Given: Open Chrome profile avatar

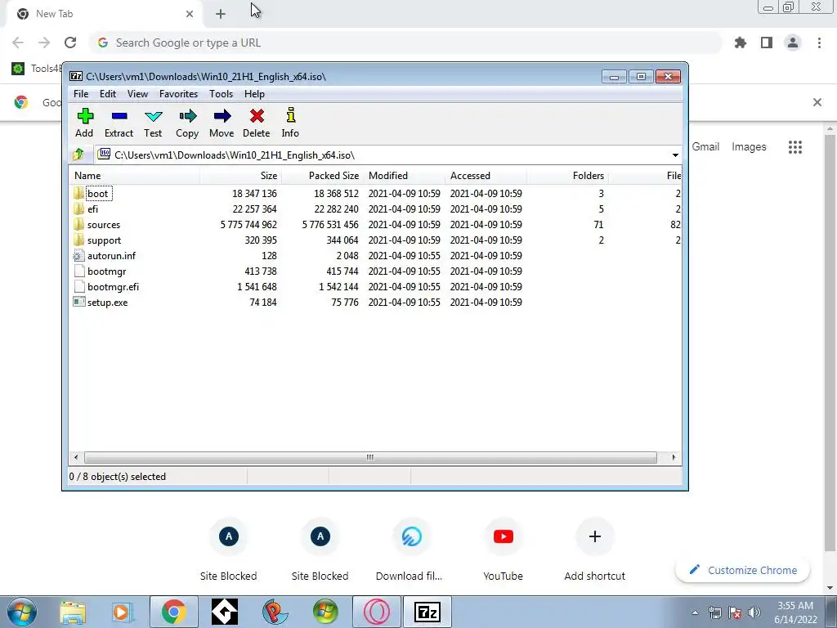Looking at the screenshot, I should [793, 43].
